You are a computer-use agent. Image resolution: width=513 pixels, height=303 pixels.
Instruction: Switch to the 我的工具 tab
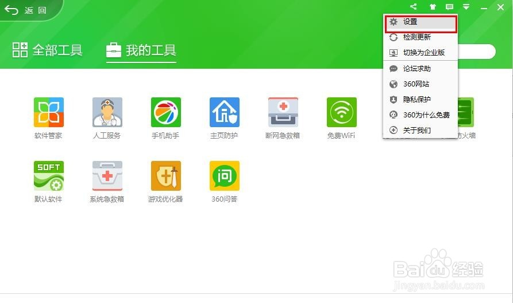tap(141, 50)
